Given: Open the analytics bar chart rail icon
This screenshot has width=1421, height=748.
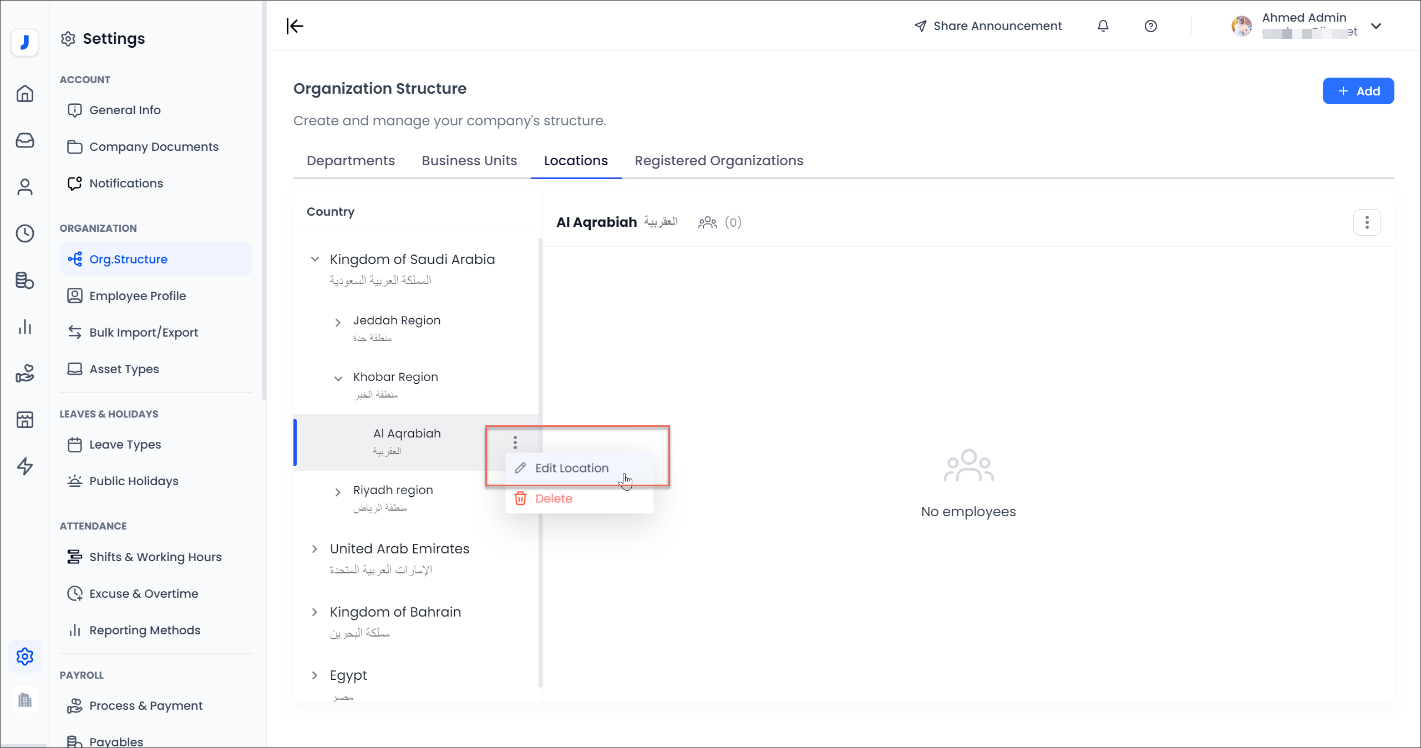Looking at the screenshot, I should coord(25,327).
